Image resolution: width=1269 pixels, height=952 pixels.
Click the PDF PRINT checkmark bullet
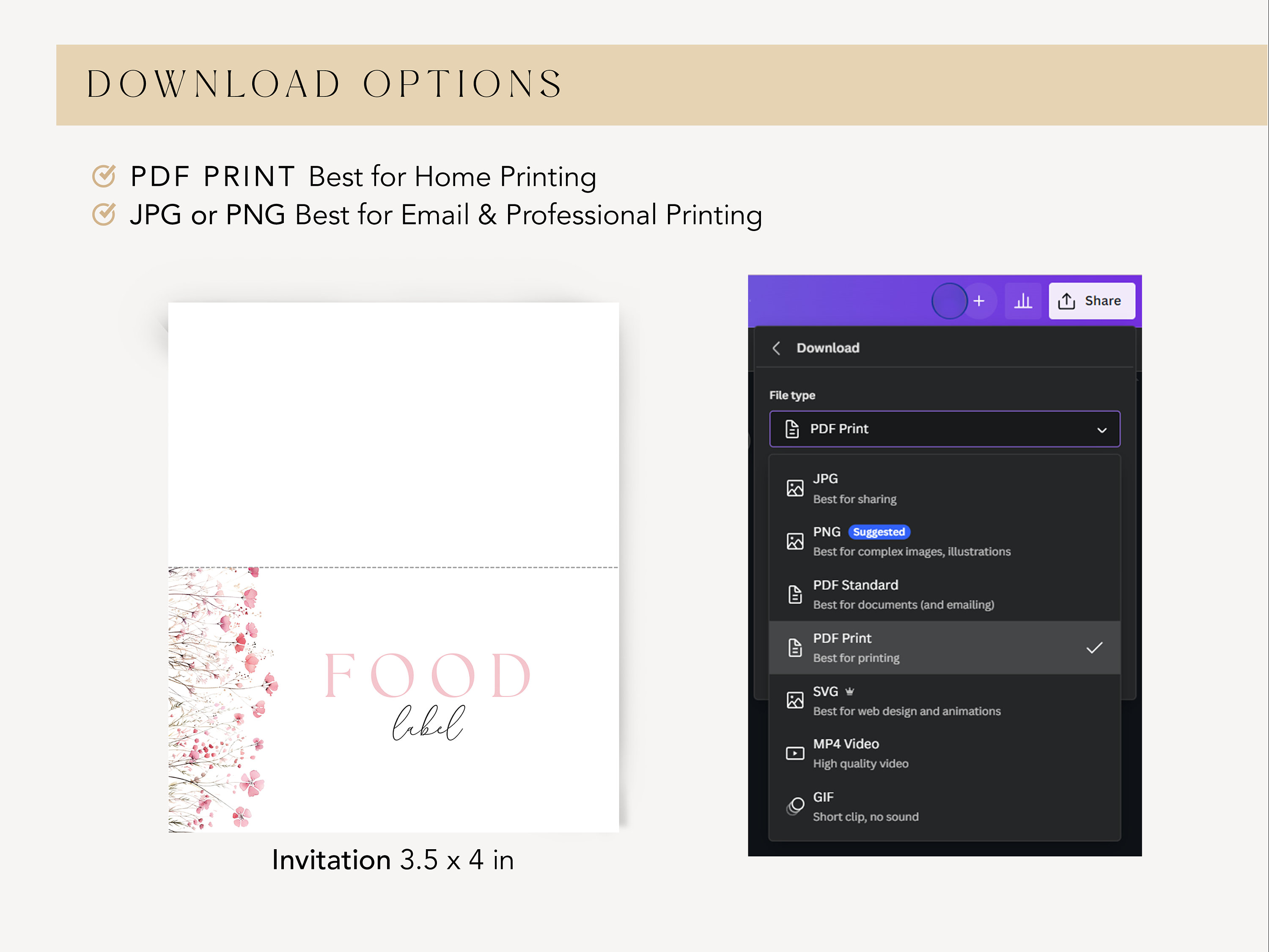coord(104,176)
